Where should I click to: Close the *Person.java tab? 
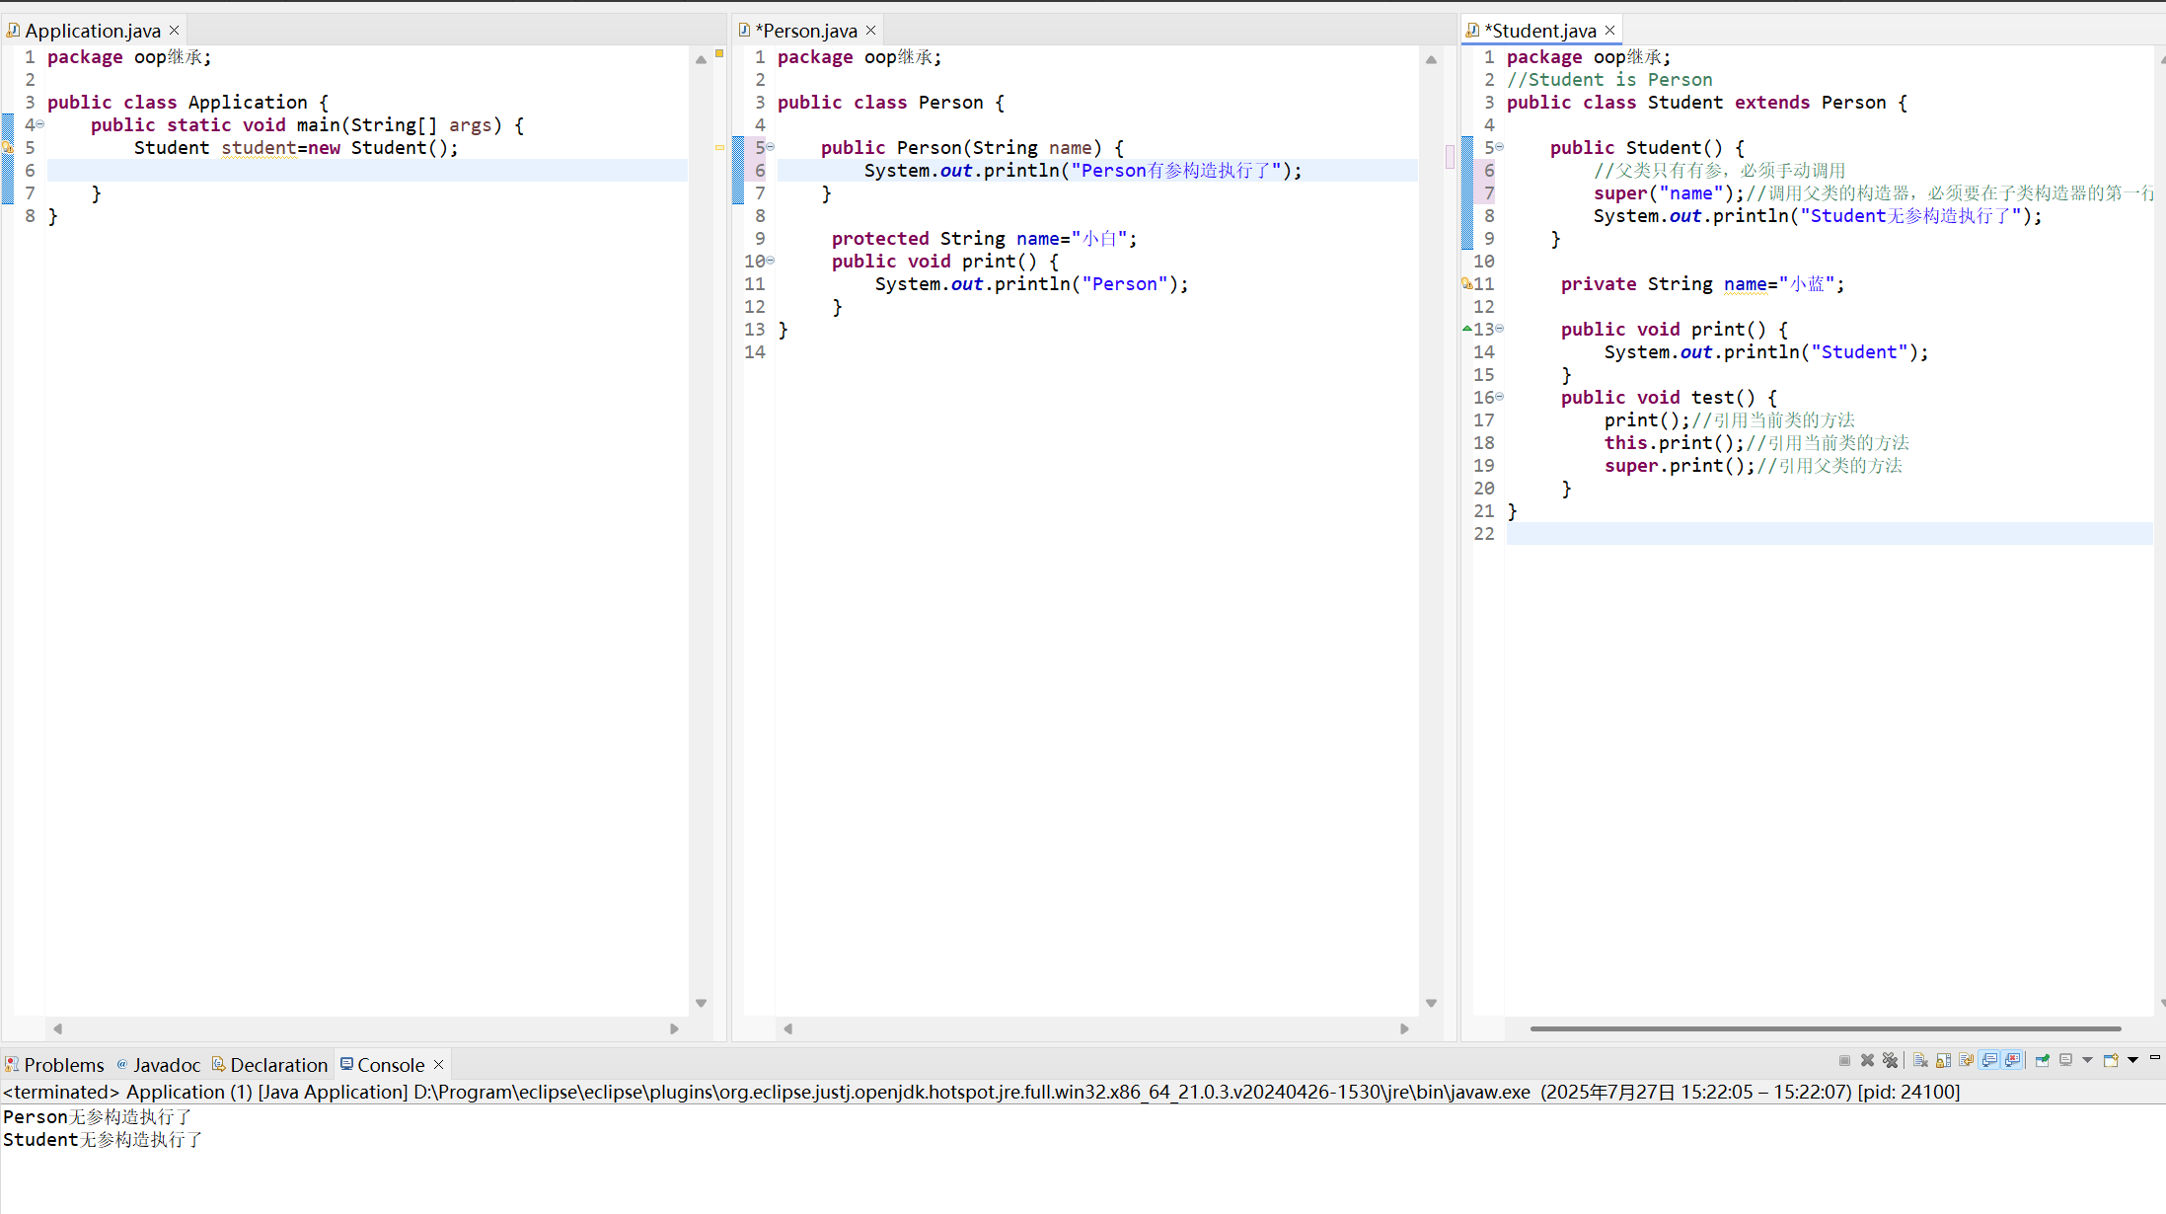(x=870, y=31)
